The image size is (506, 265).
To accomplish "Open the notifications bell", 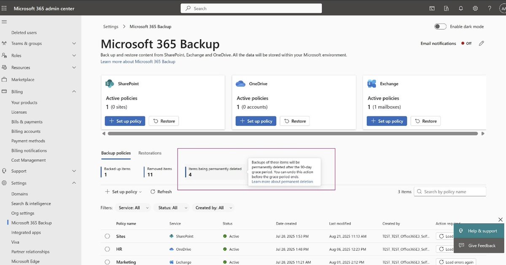I will pyautogui.click(x=461, y=8).
